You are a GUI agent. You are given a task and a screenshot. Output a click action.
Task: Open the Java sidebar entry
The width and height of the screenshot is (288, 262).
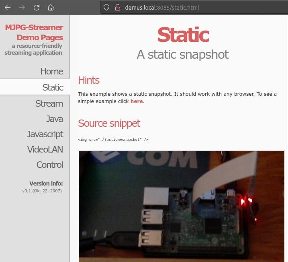tap(54, 119)
